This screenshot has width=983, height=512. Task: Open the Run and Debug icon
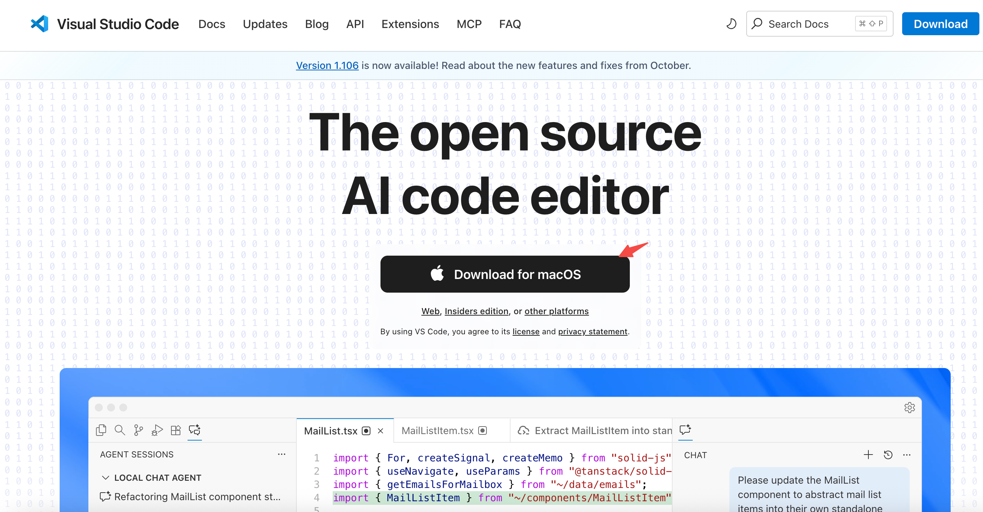point(157,430)
